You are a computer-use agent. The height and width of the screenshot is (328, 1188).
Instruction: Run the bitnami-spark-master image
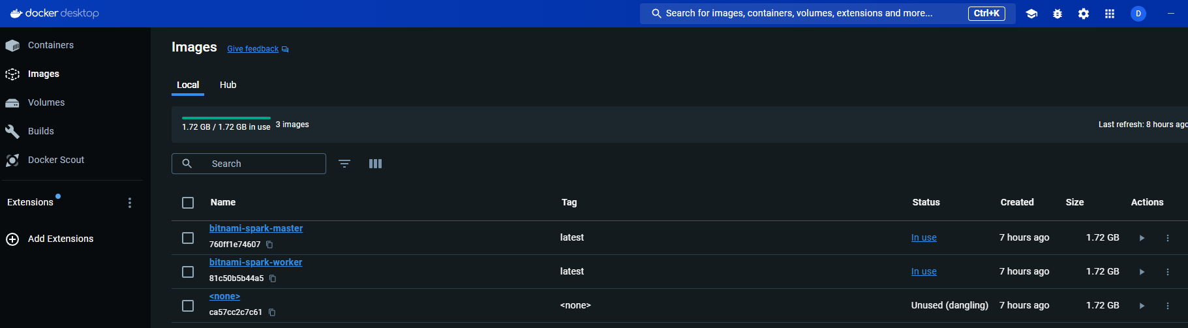click(x=1142, y=238)
